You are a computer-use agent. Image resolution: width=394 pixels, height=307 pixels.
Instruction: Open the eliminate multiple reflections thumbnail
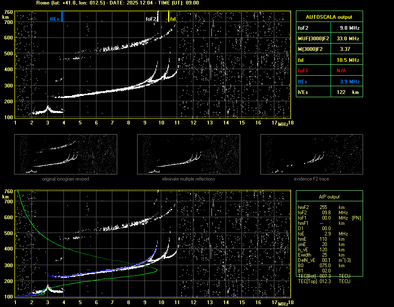[x=188, y=155]
